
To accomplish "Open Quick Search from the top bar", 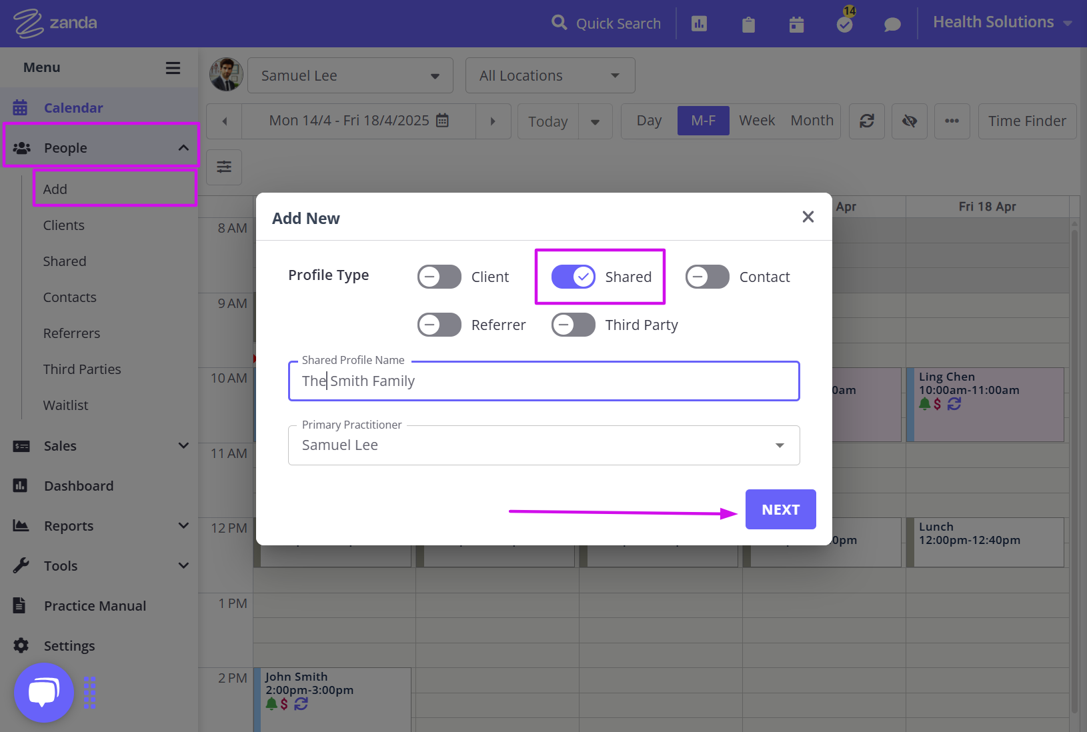I will [x=606, y=23].
